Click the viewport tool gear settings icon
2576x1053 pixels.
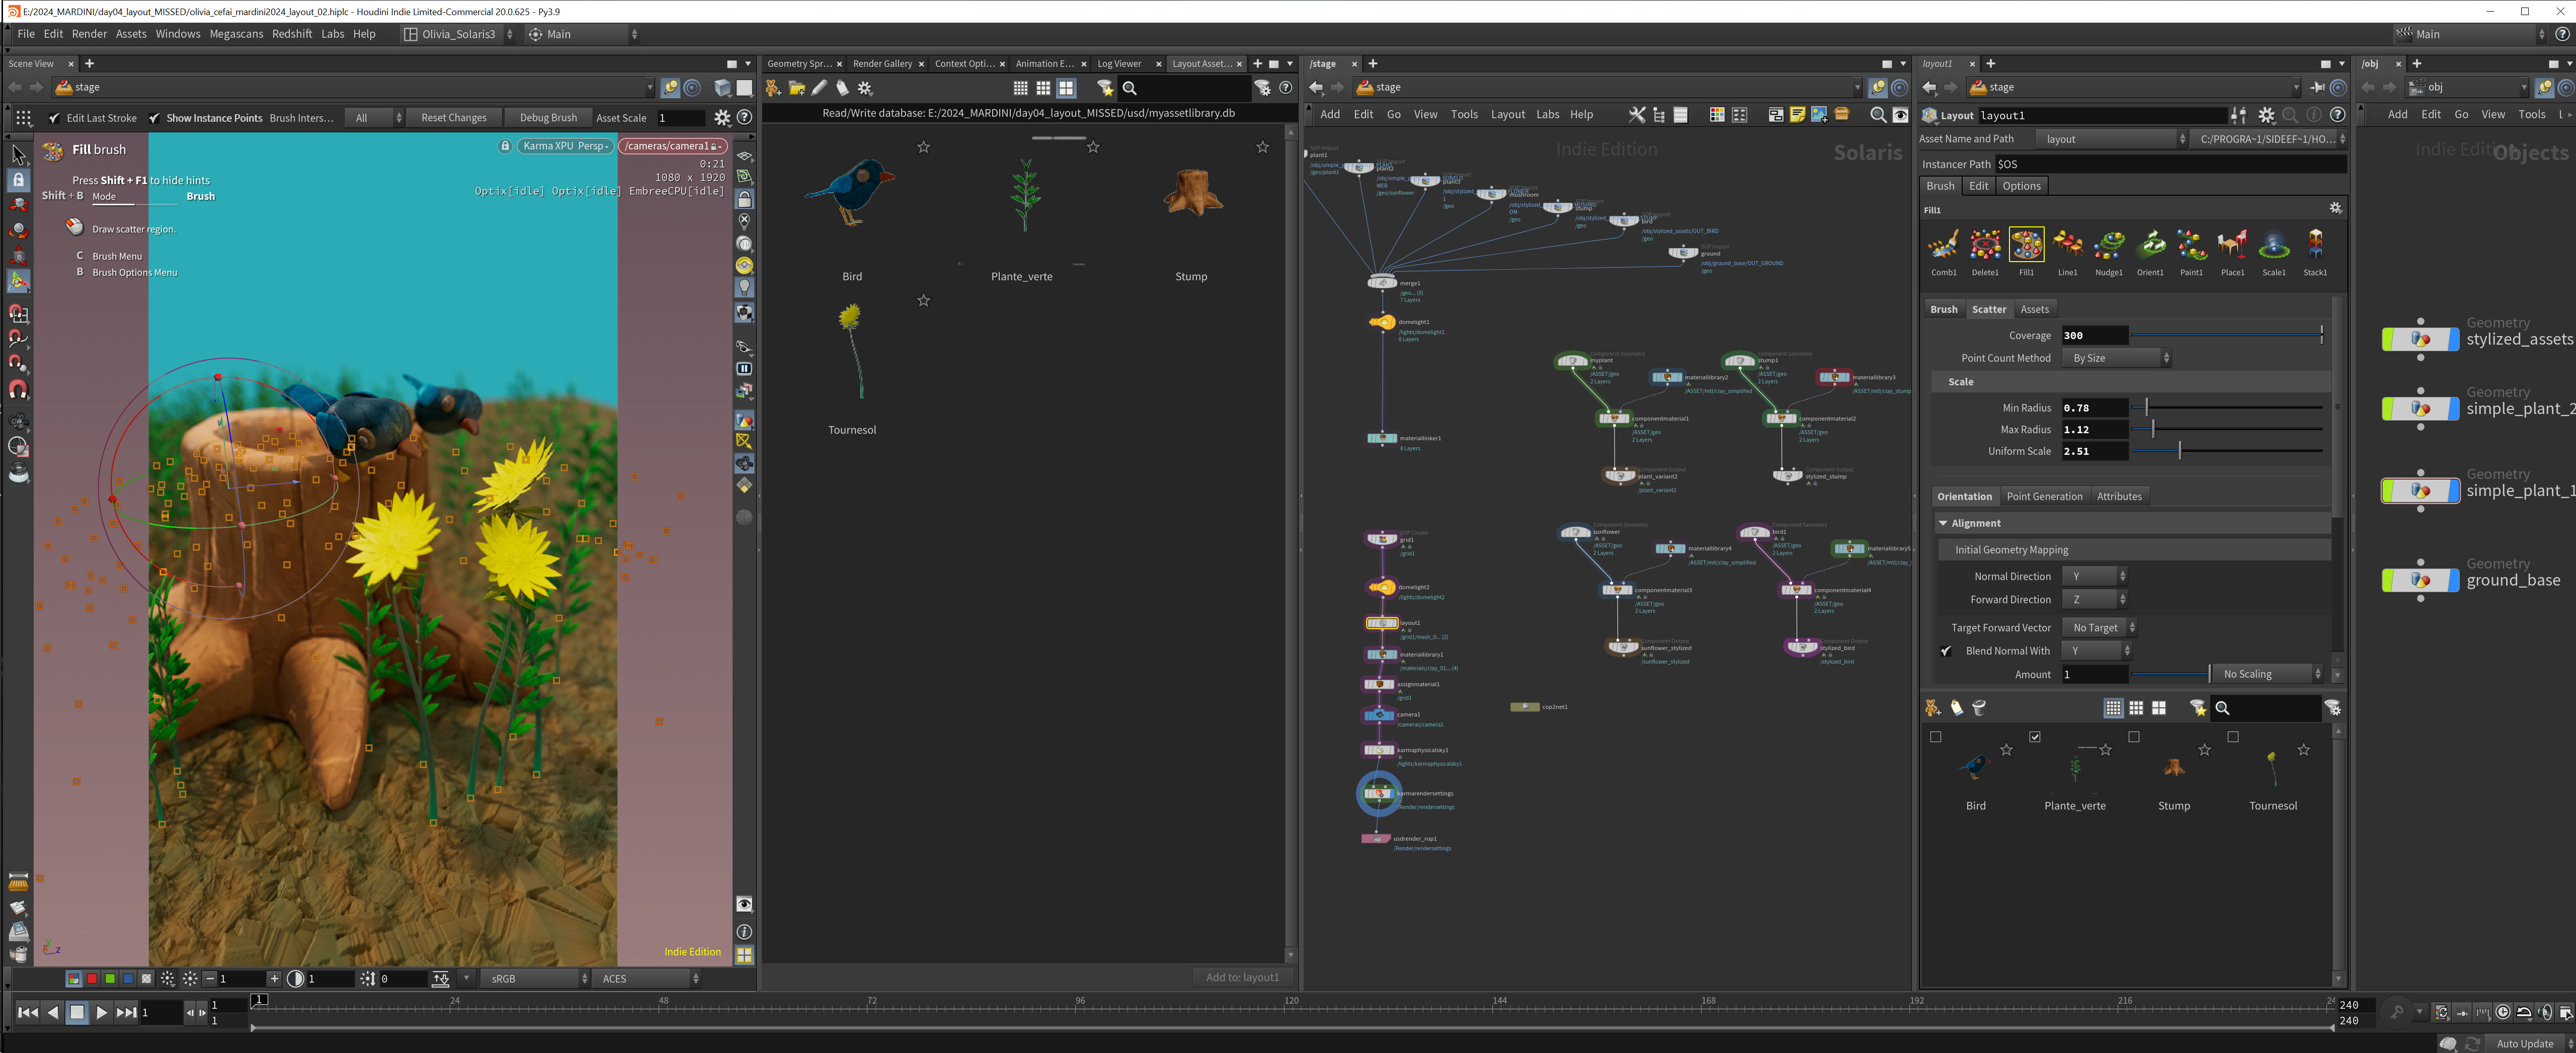[x=722, y=118]
